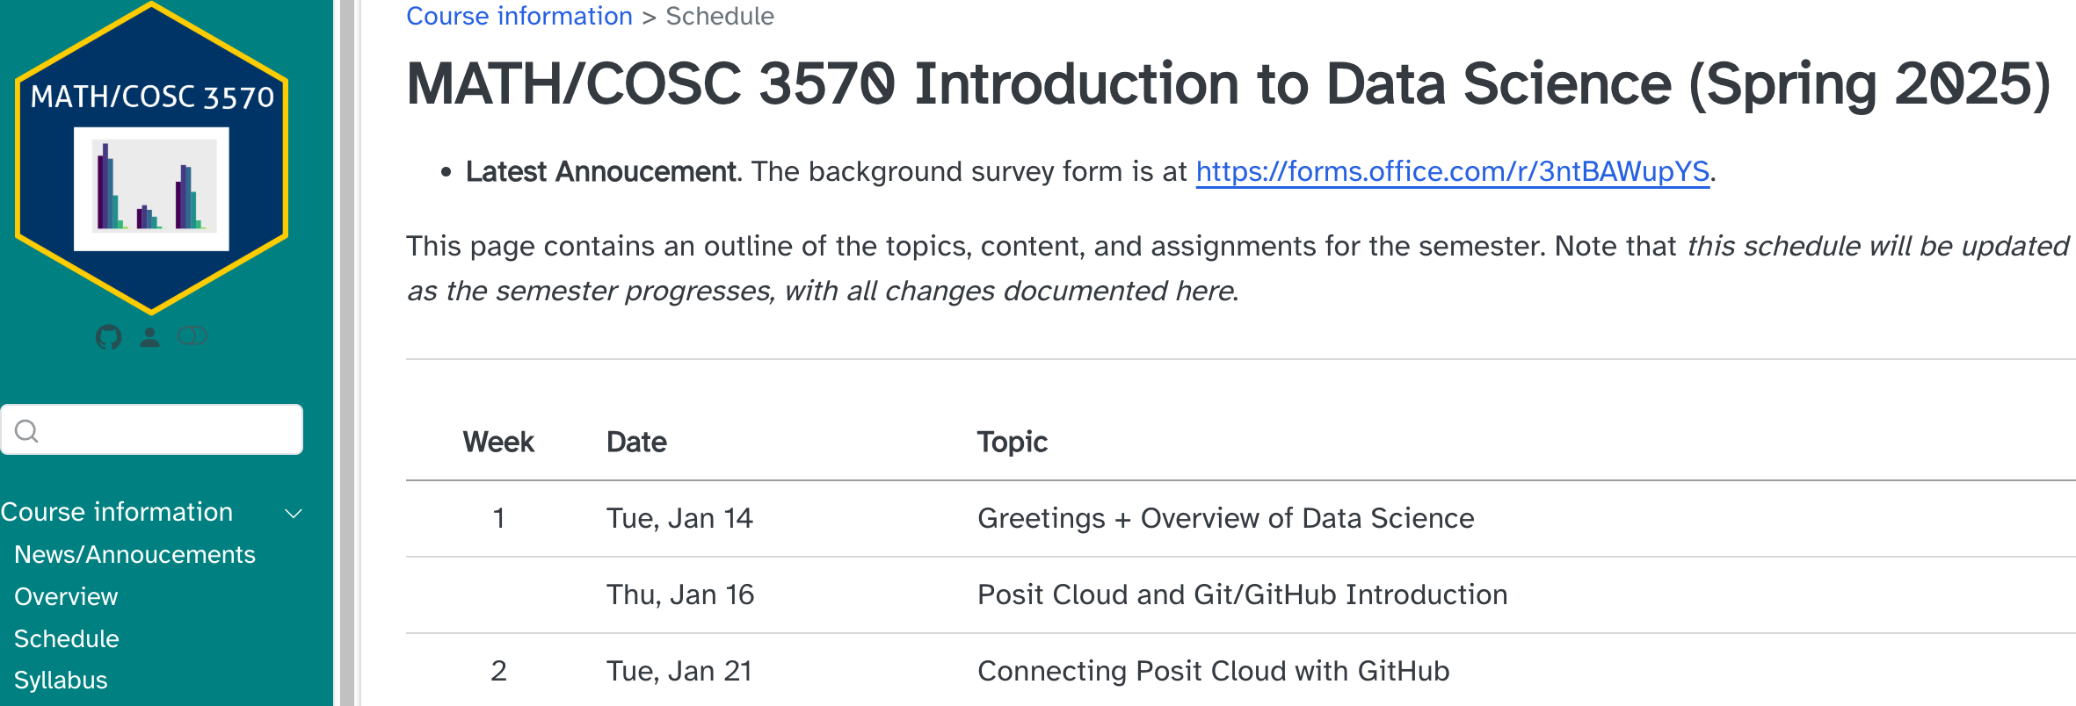Click the Date column header

pos(636,442)
